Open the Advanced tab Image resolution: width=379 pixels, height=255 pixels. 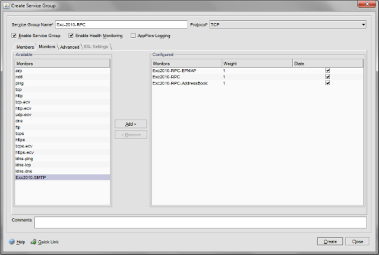pyautogui.click(x=70, y=47)
